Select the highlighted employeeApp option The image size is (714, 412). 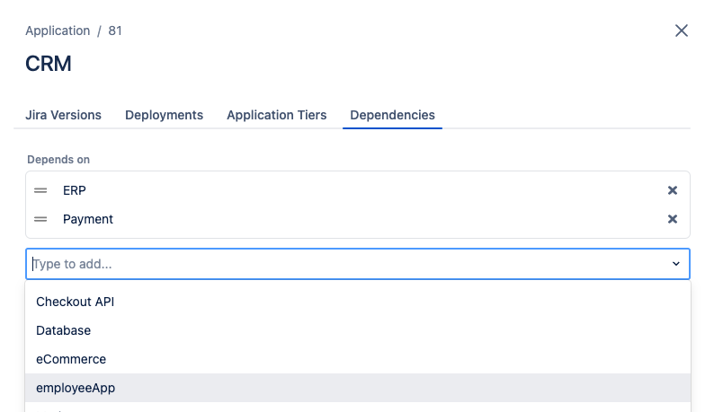pos(76,388)
